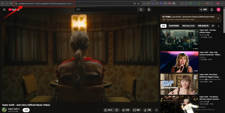Open the account avatar menu
Viewport: 225px width, 113px height.
coord(218,9)
